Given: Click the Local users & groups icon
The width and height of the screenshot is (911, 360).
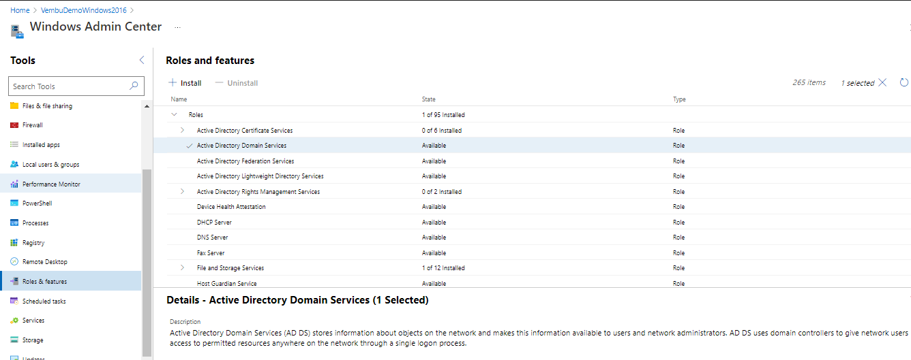Looking at the screenshot, I should click(x=14, y=165).
